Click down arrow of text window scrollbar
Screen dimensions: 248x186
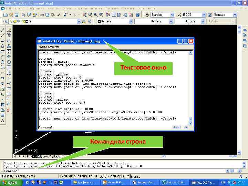(x=190, y=123)
